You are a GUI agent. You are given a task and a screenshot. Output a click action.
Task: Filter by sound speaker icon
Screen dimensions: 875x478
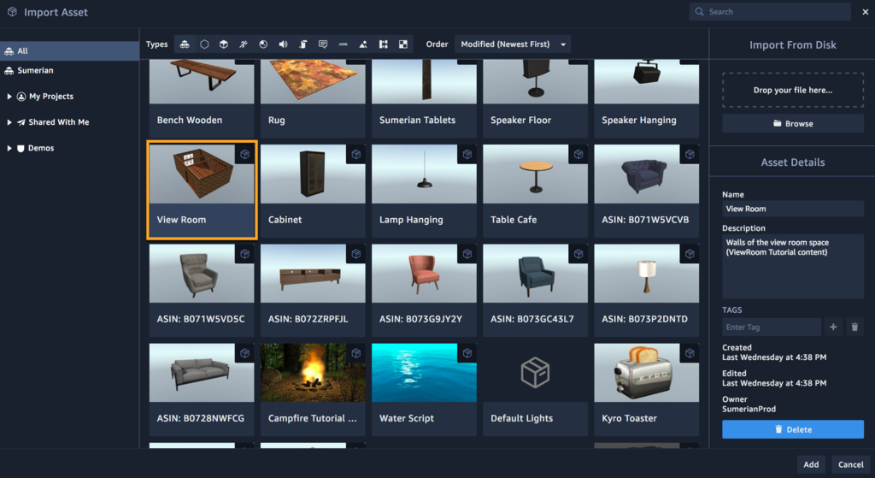tap(283, 44)
